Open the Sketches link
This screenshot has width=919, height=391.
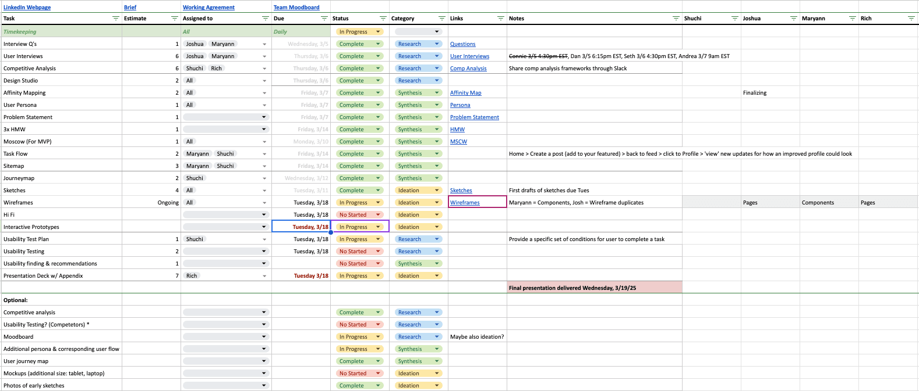pos(461,191)
